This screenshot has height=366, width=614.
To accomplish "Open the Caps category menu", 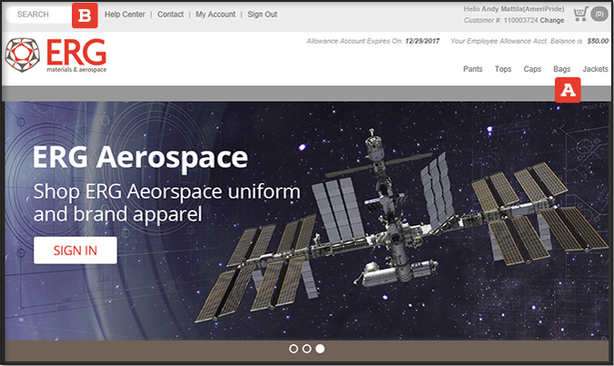I will tap(532, 69).
